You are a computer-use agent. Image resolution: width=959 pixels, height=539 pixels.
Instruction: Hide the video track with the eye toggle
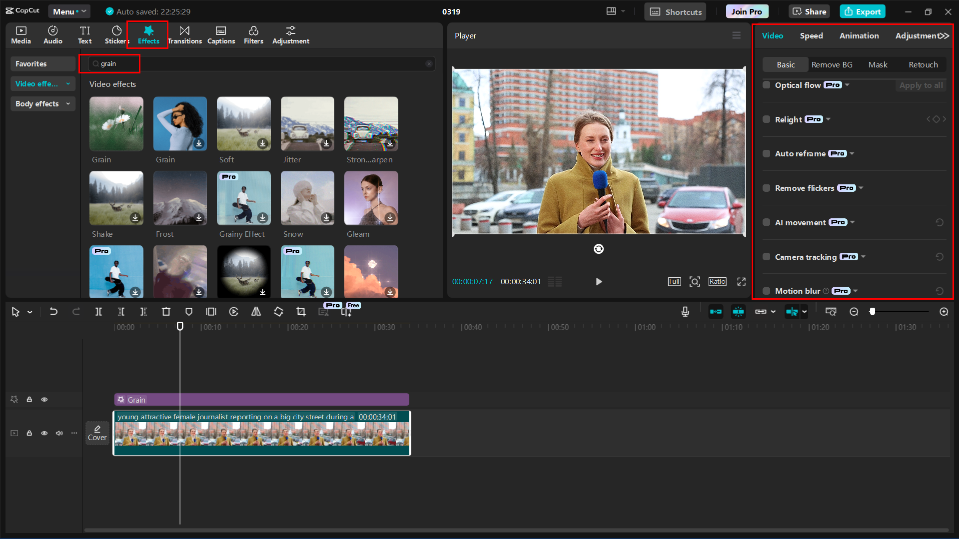(44, 433)
